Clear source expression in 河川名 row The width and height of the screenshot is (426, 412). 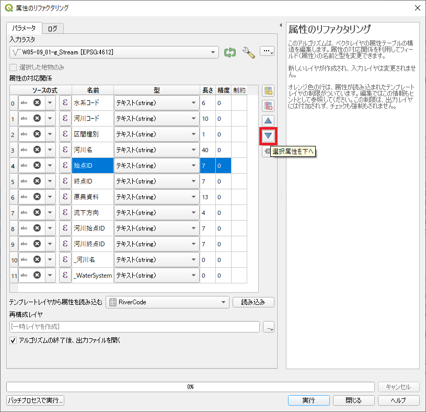coord(37,150)
